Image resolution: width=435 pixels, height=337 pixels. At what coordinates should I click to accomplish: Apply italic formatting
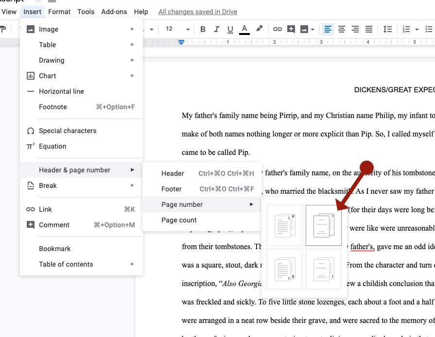216,29
